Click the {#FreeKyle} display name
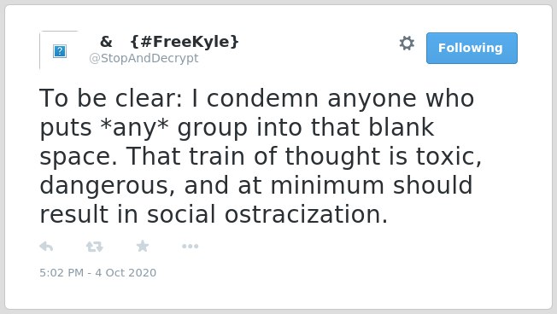 tap(185, 42)
